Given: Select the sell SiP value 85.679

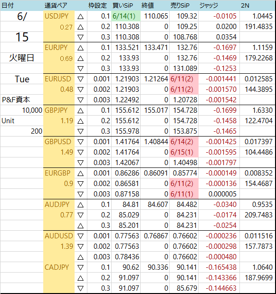Looking at the screenshot, I should click(x=184, y=288).
